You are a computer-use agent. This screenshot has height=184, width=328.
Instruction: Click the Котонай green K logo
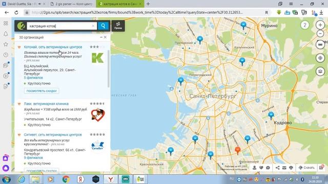pyautogui.click(x=98, y=58)
